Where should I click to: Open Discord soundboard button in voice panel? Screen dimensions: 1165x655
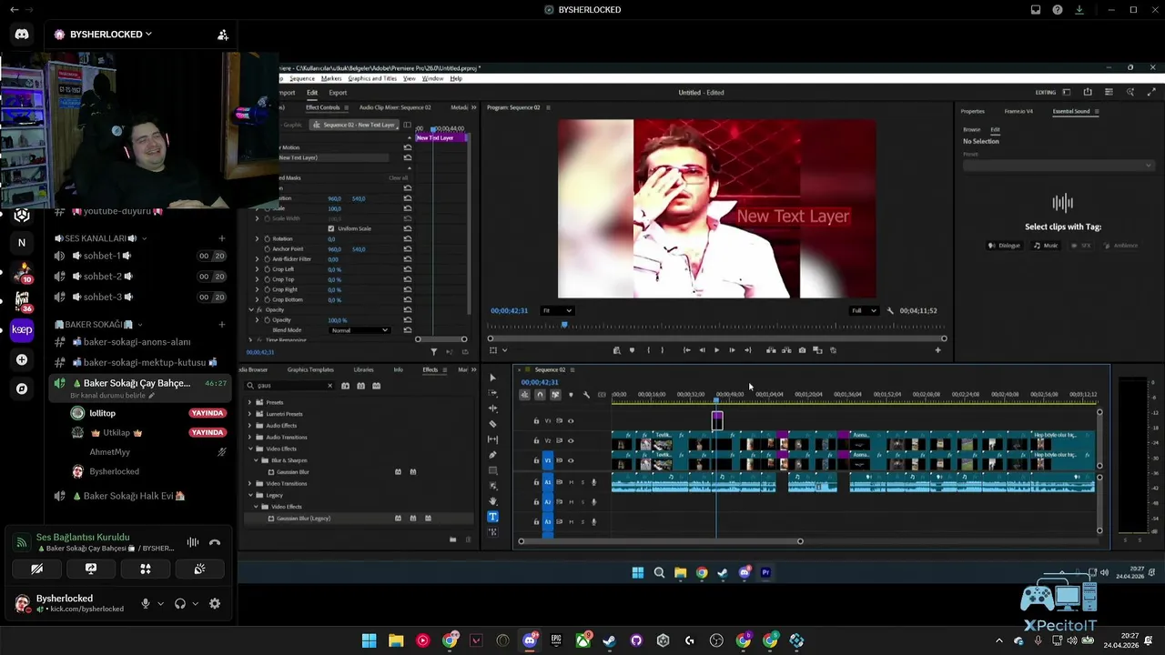coord(199,569)
